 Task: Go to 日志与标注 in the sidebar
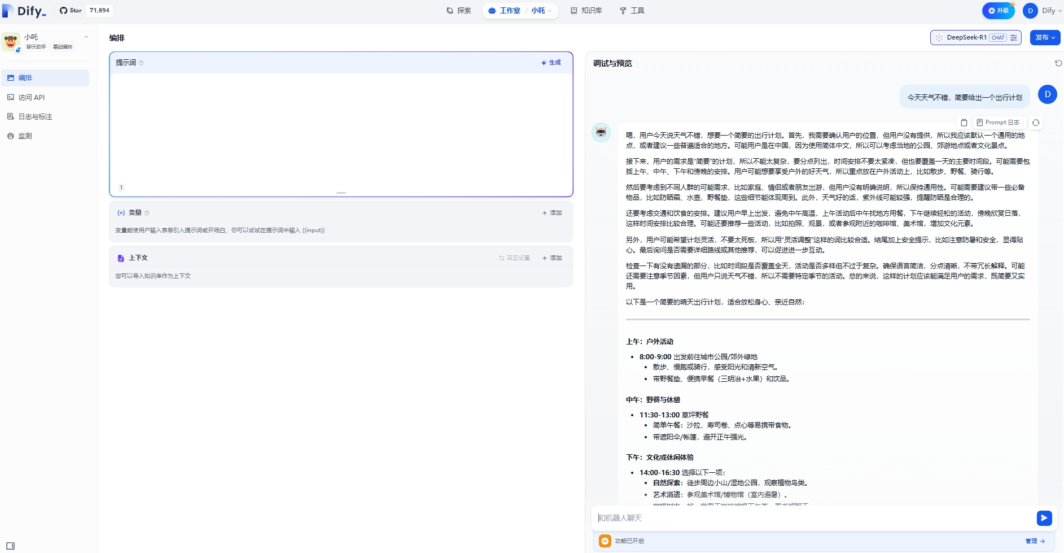tap(35, 117)
